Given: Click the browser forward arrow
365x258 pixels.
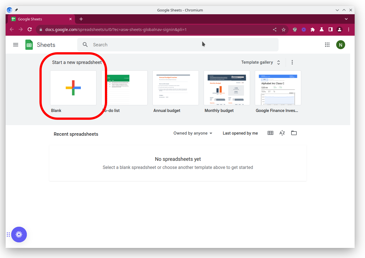Looking at the screenshot, I should pos(21,29).
